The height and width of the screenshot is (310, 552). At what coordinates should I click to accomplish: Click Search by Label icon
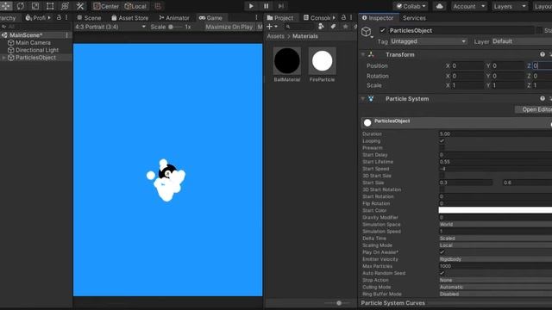click(333, 27)
